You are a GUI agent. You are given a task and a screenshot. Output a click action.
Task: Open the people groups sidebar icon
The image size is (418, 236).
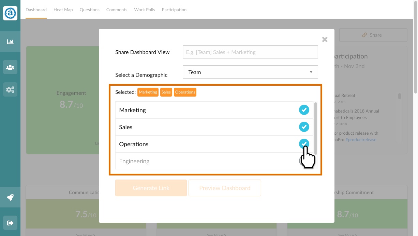click(10, 67)
